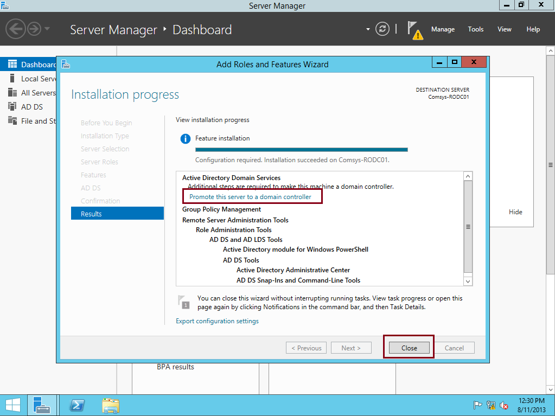Image resolution: width=555 pixels, height=416 pixels.
Task: Select the Server Roles step in wizard
Action: click(x=99, y=162)
